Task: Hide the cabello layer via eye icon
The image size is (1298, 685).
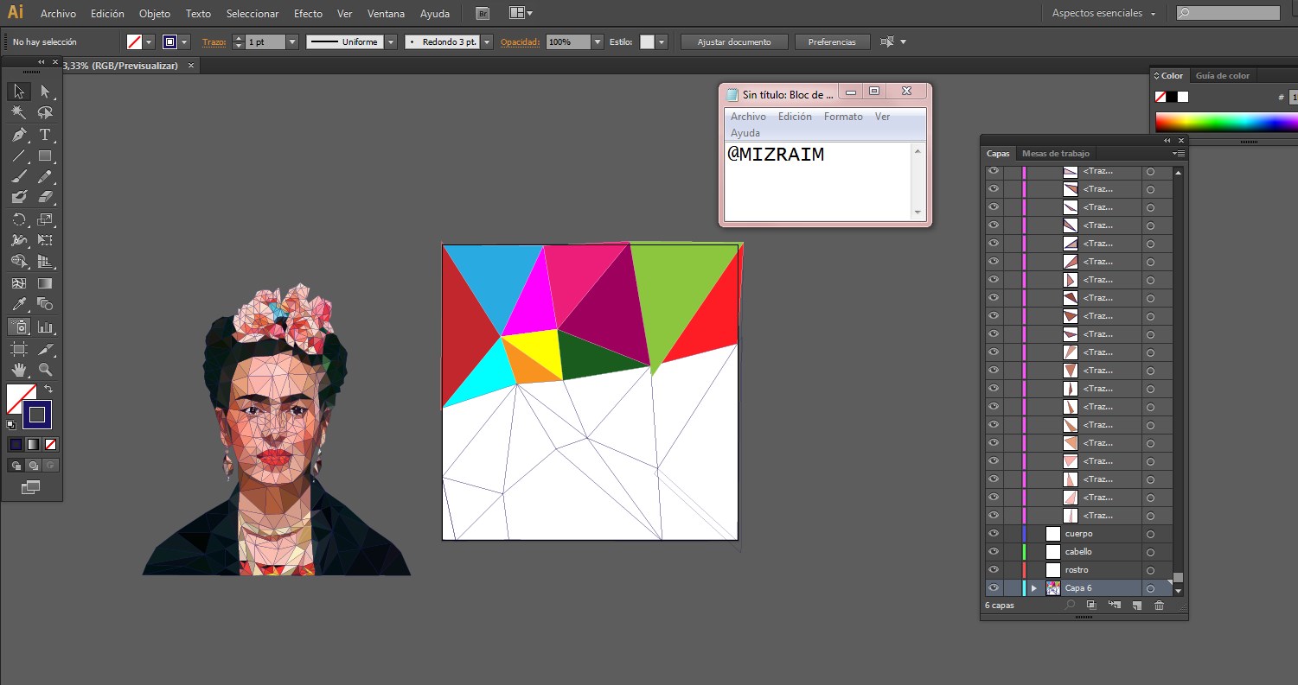Action: pyautogui.click(x=994, y=551)
